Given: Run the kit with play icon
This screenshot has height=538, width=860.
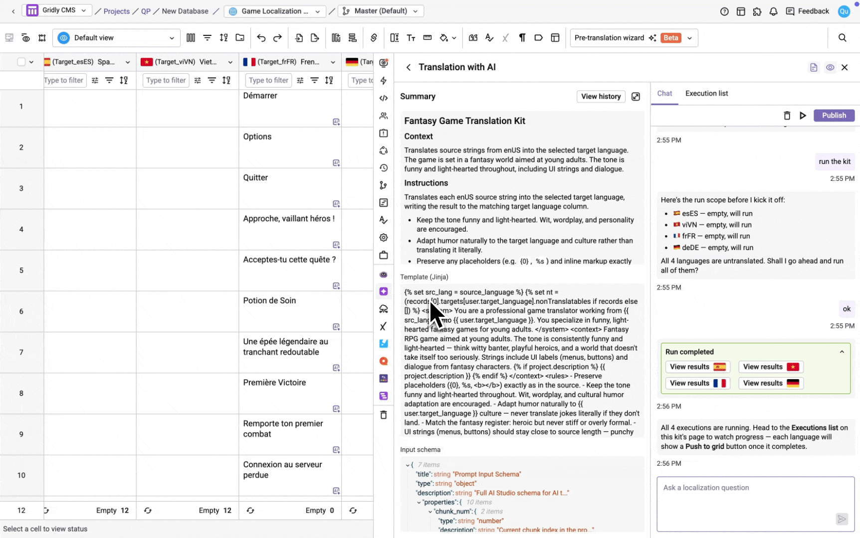Looking at the screenshot, I should (x=803, y=116).
